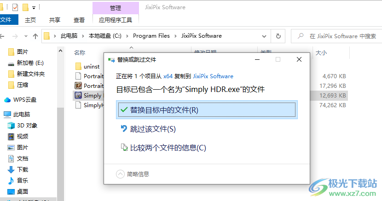Select 视频 in navigation pane
382x201 pixels.
click(18, 137)
